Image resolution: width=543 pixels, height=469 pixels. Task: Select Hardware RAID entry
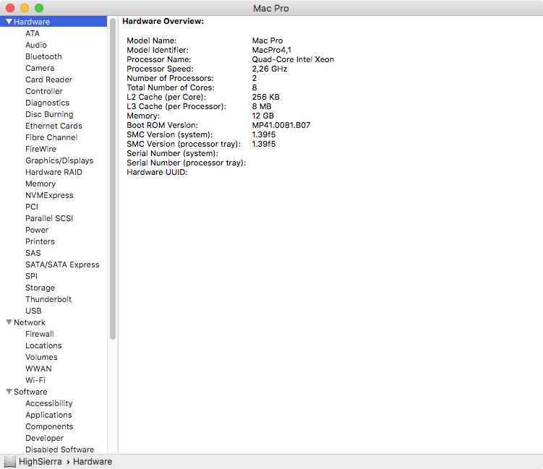click(54, 172)
